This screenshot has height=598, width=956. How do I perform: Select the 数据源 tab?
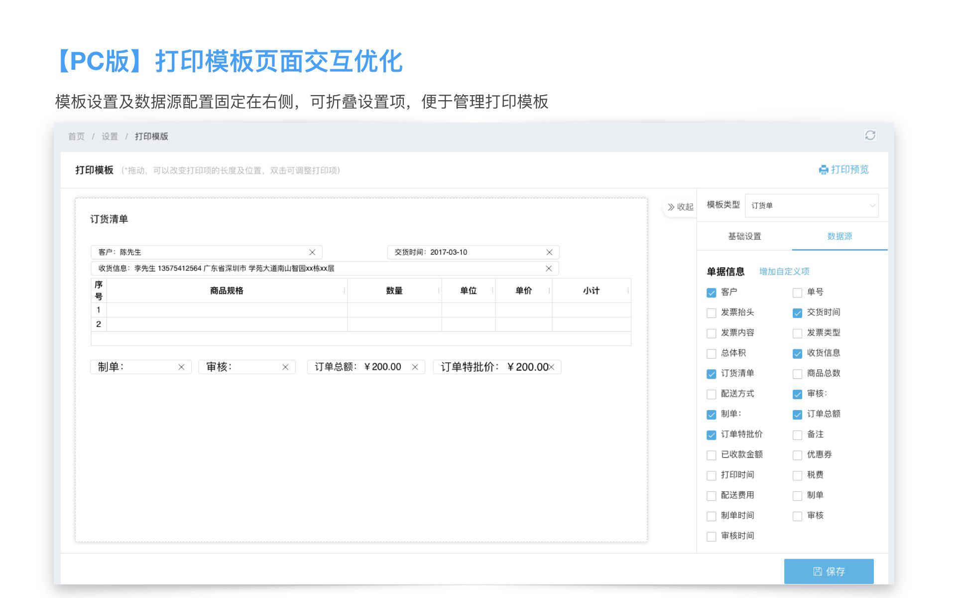click(x=839, y=236)
